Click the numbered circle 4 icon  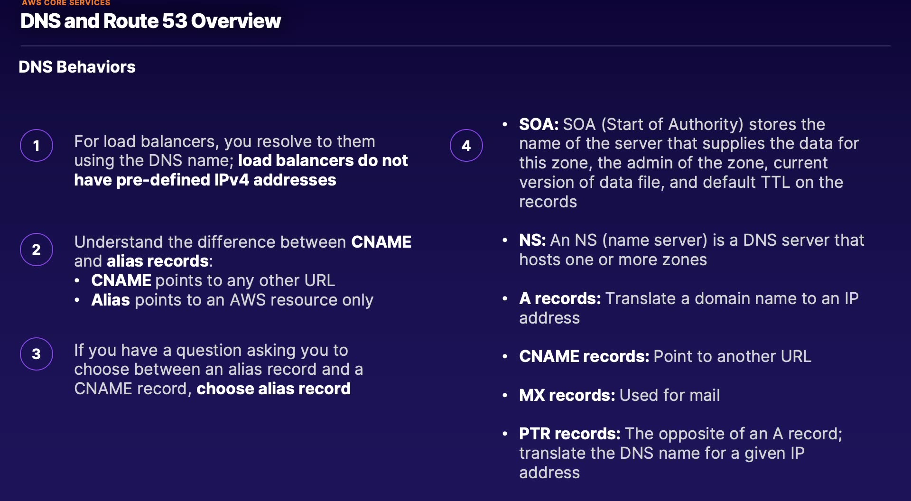coord(466,146)
